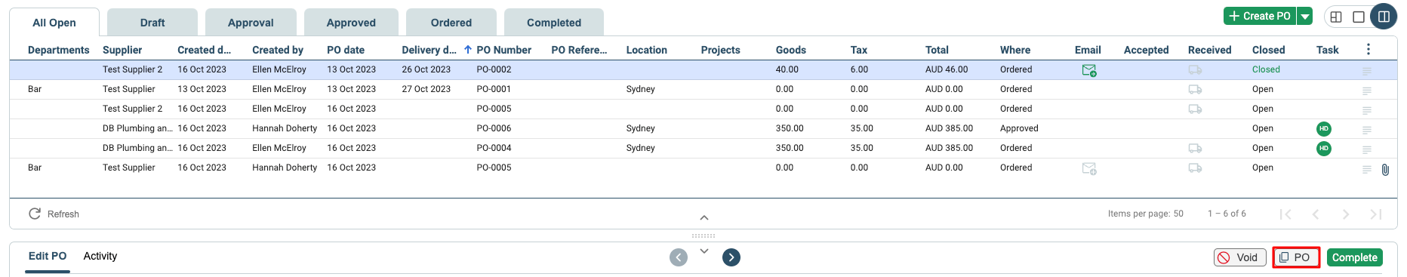
Task: Go to previous record with left arrow circle
Action: click(679, 257)
